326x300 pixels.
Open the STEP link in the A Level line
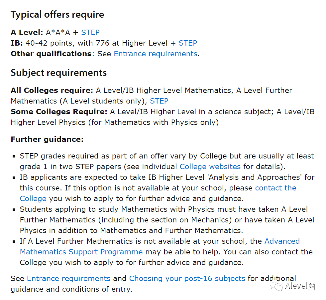[x=90, y=33]
